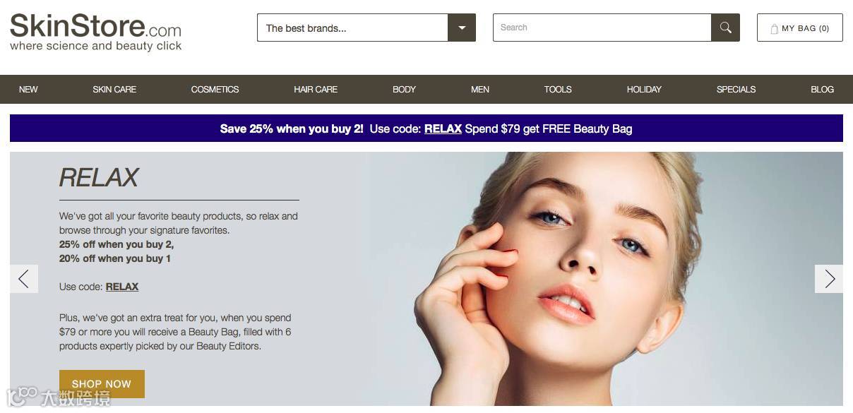Image resolution: width=853 pixels, height=413 pixels.
Task: Visit the Blog page
Action: point(822,90)
